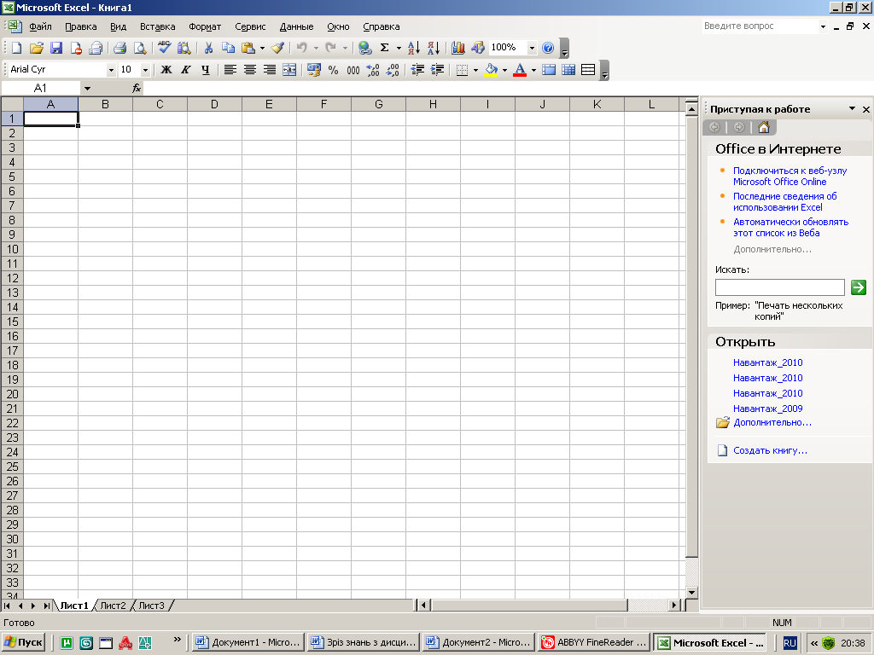This screenshot has height=655, width=874.
Task: Open the 100% zoom dropdown
Action: pos(531,48)
